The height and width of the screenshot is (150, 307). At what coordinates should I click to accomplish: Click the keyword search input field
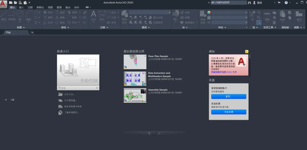229,3
